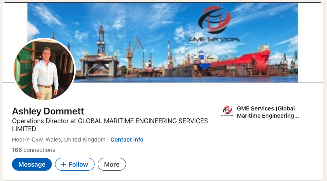Screen dimensions: 327x181
Task: Click the yellow crane in the banner
Action: (x=133, y=55)
